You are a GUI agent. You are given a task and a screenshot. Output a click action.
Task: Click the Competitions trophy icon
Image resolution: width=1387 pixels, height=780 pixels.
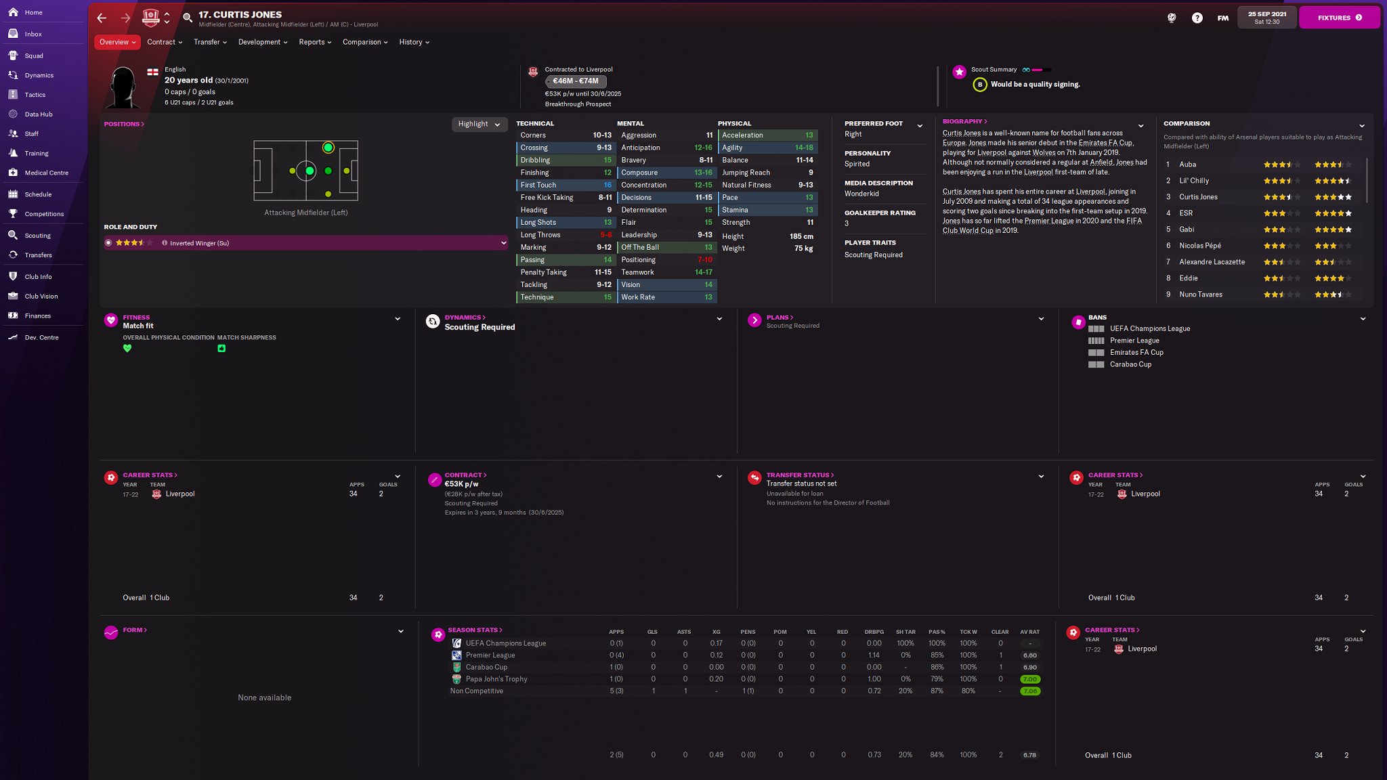click(x=13, y=214)
